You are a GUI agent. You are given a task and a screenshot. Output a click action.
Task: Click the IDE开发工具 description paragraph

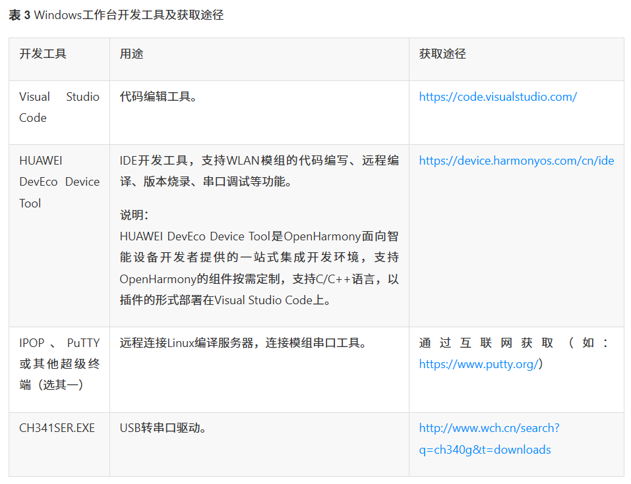click(x=259, y=171)
